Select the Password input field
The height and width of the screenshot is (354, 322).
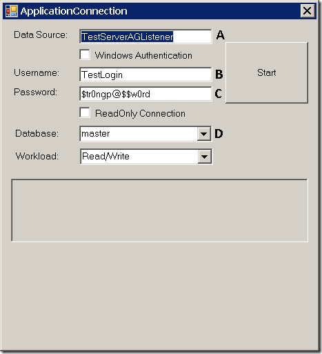pyautogui.click(x=145, y=94)
